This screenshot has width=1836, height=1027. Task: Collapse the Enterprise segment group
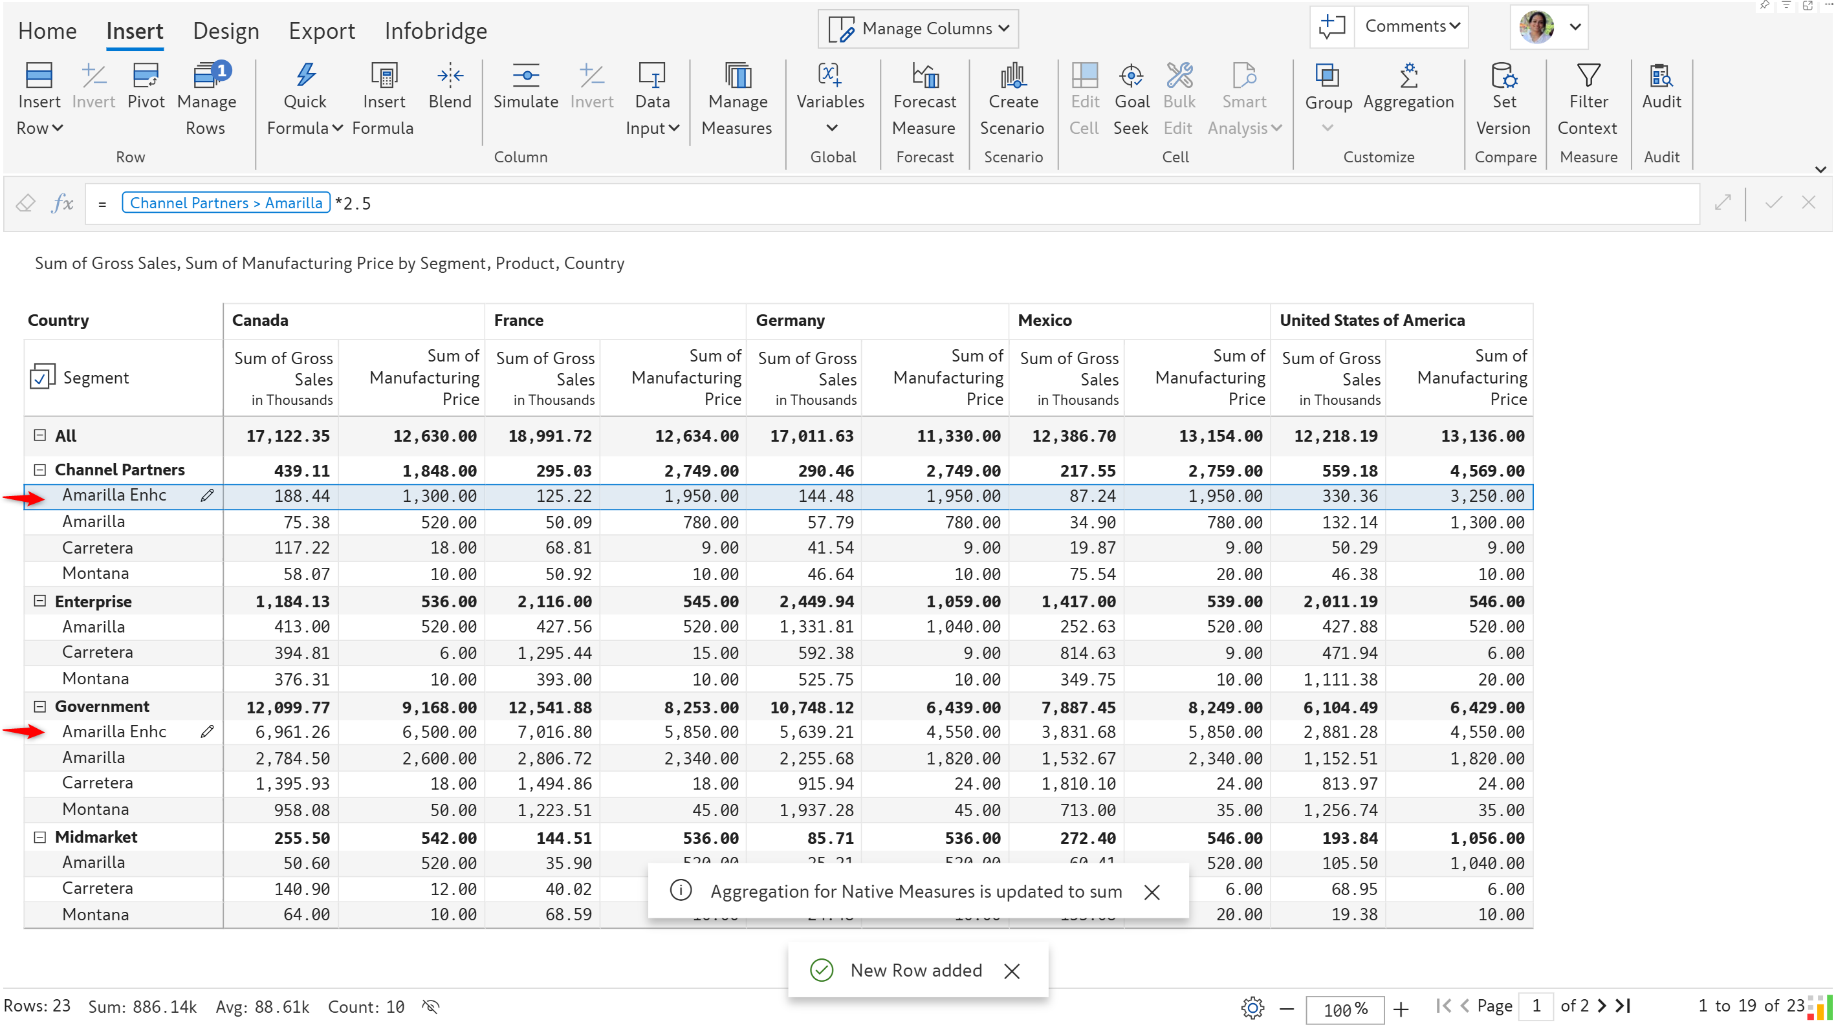[40, 601]
